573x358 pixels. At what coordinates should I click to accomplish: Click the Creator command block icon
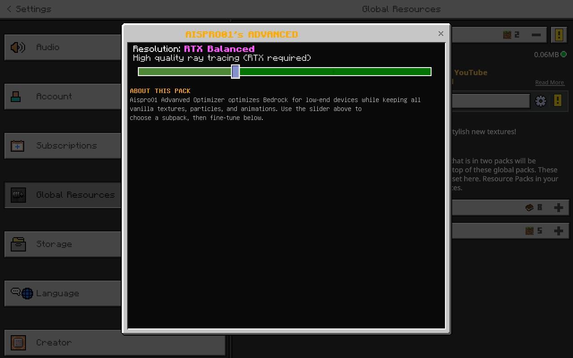tap(18, 343)
